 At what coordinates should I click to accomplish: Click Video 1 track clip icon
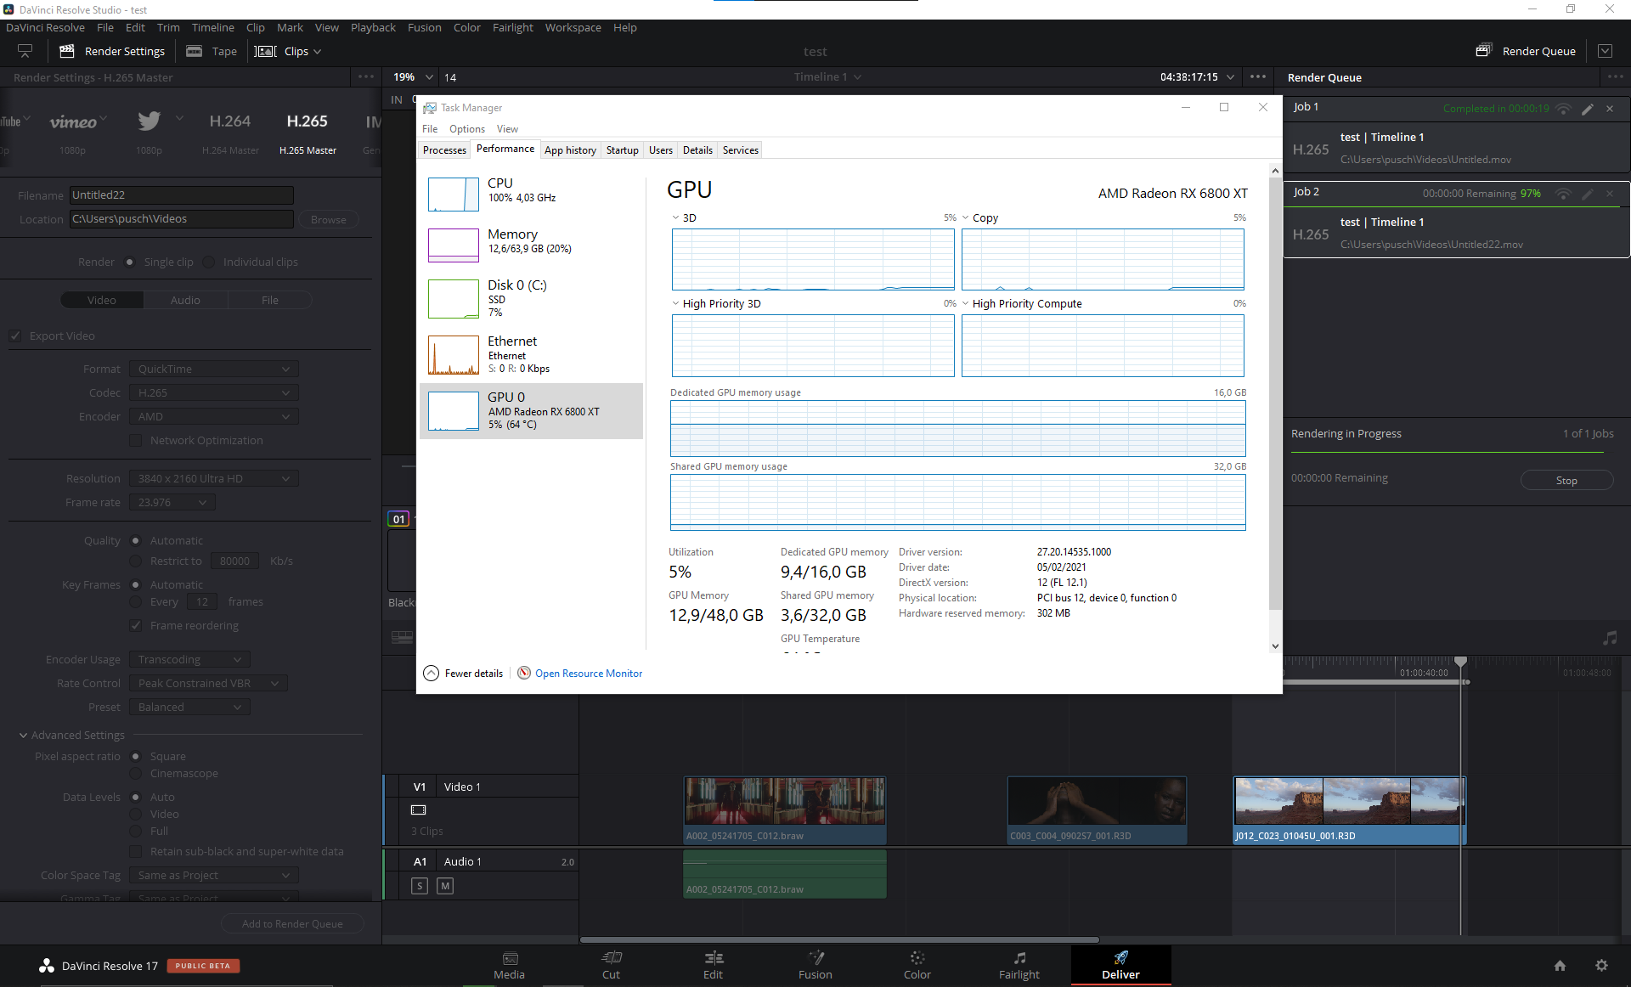pos(419,810)
